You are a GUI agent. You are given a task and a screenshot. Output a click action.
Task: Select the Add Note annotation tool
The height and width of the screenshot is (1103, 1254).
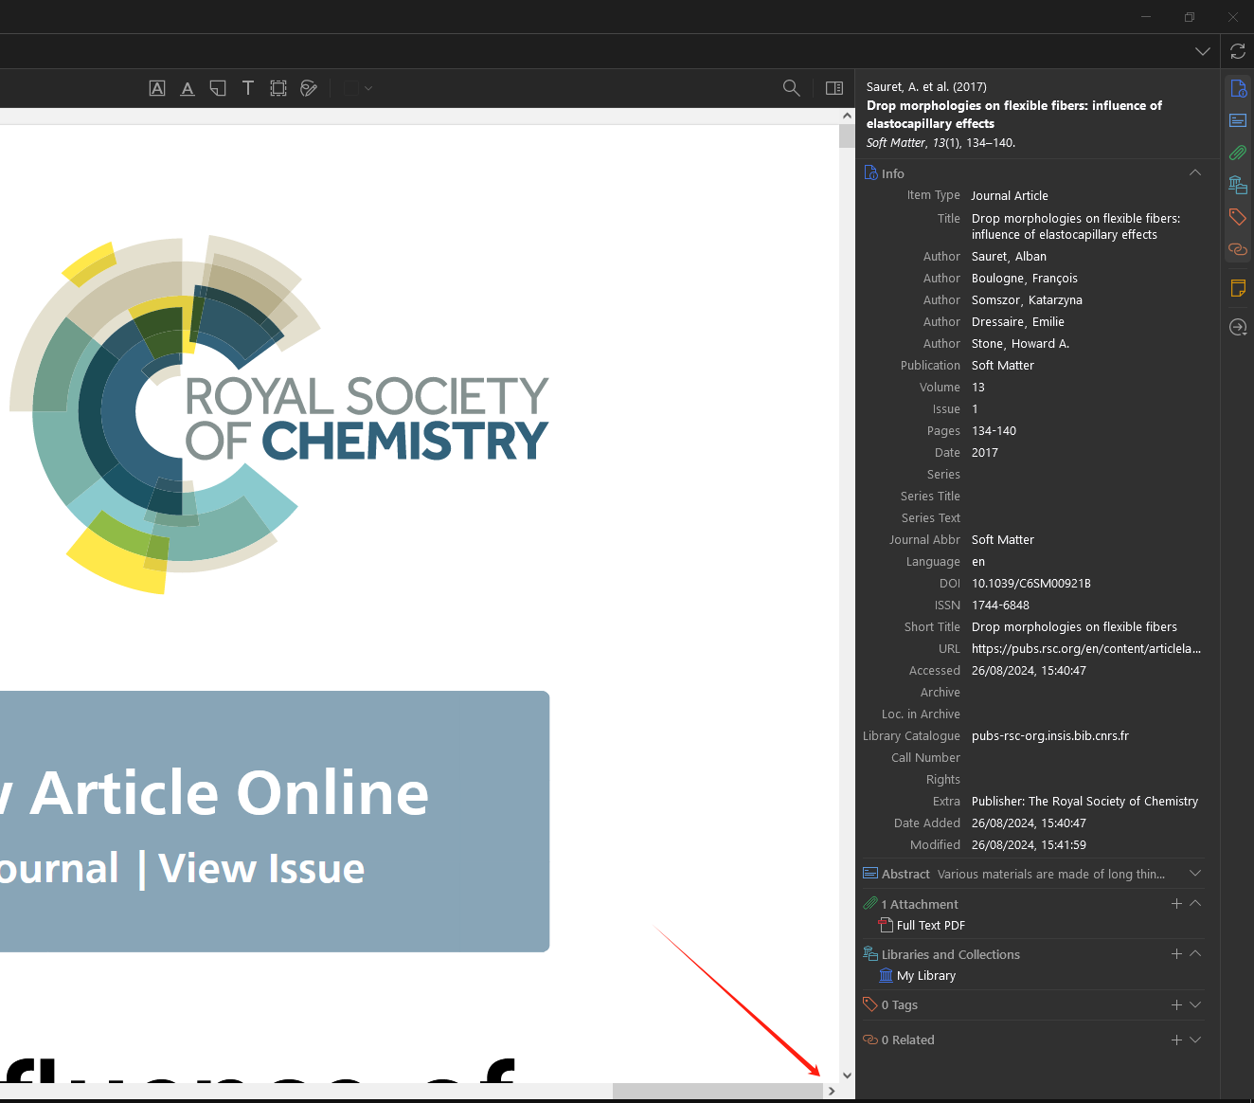point(218,88)
